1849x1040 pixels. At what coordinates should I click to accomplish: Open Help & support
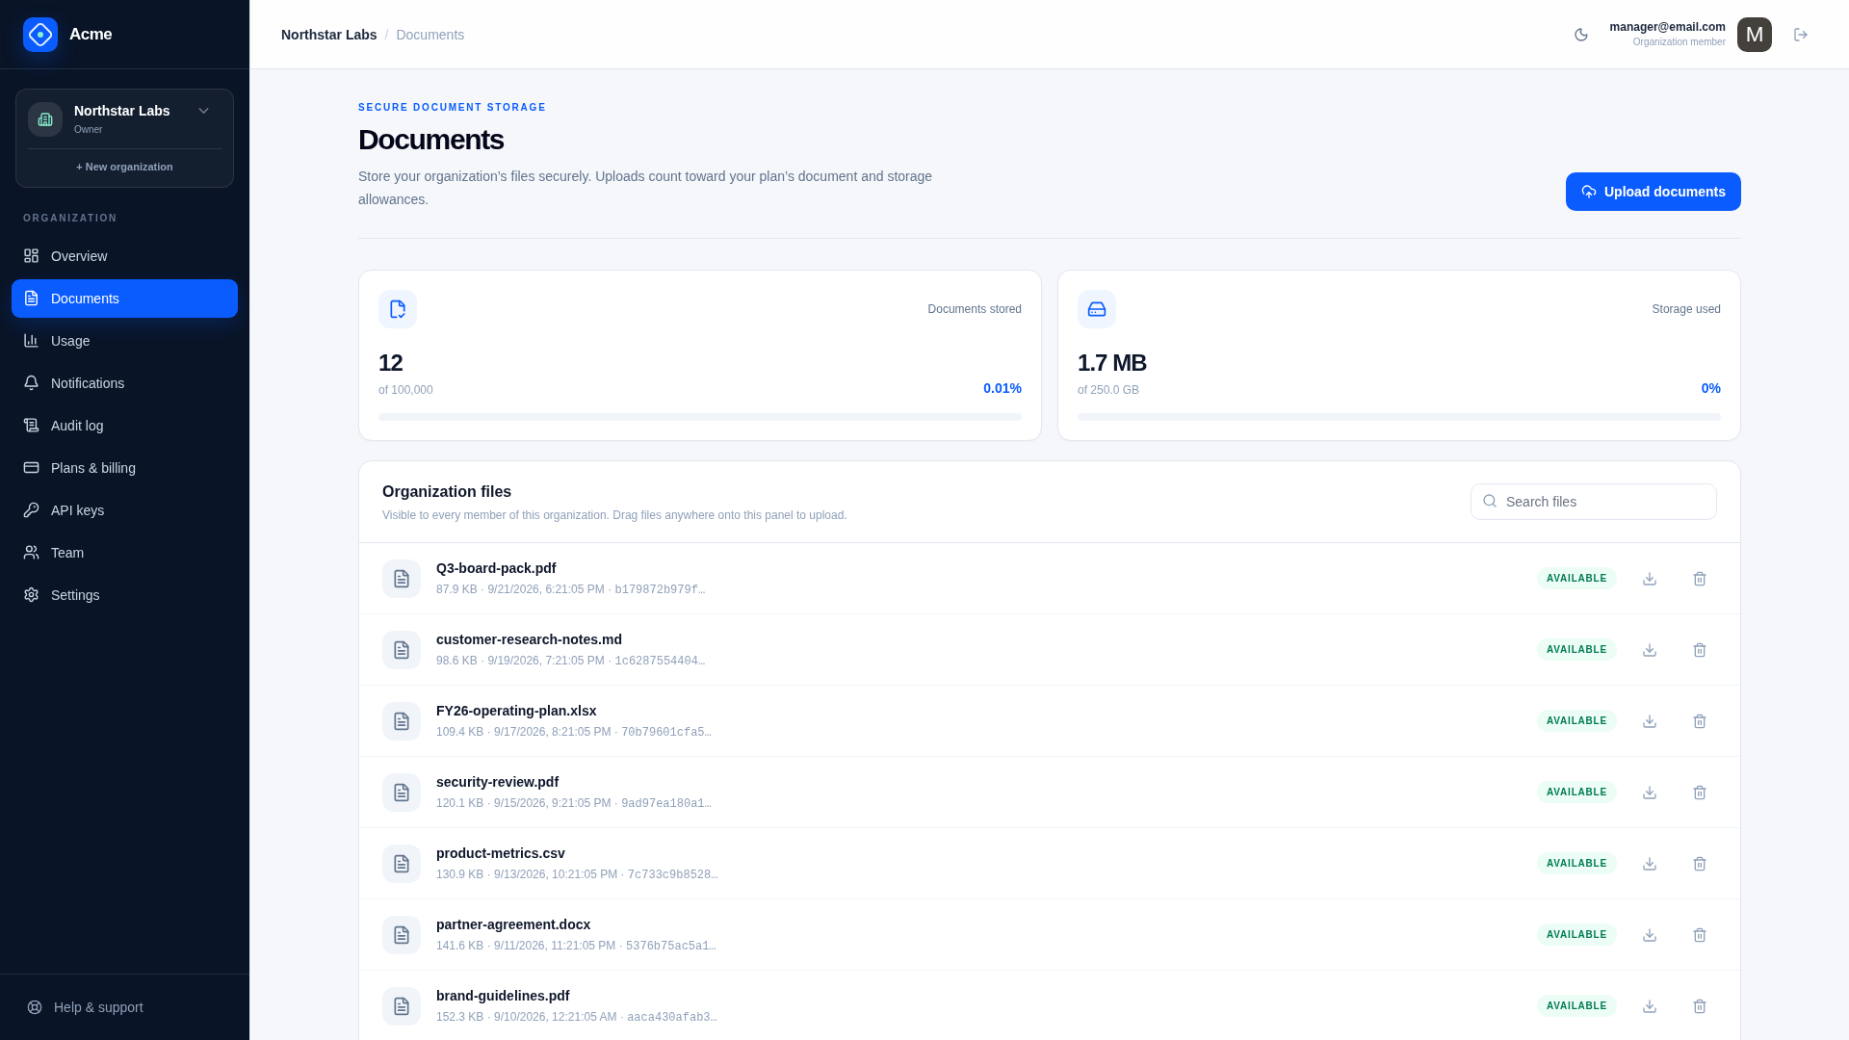(x=124, y=1007)
